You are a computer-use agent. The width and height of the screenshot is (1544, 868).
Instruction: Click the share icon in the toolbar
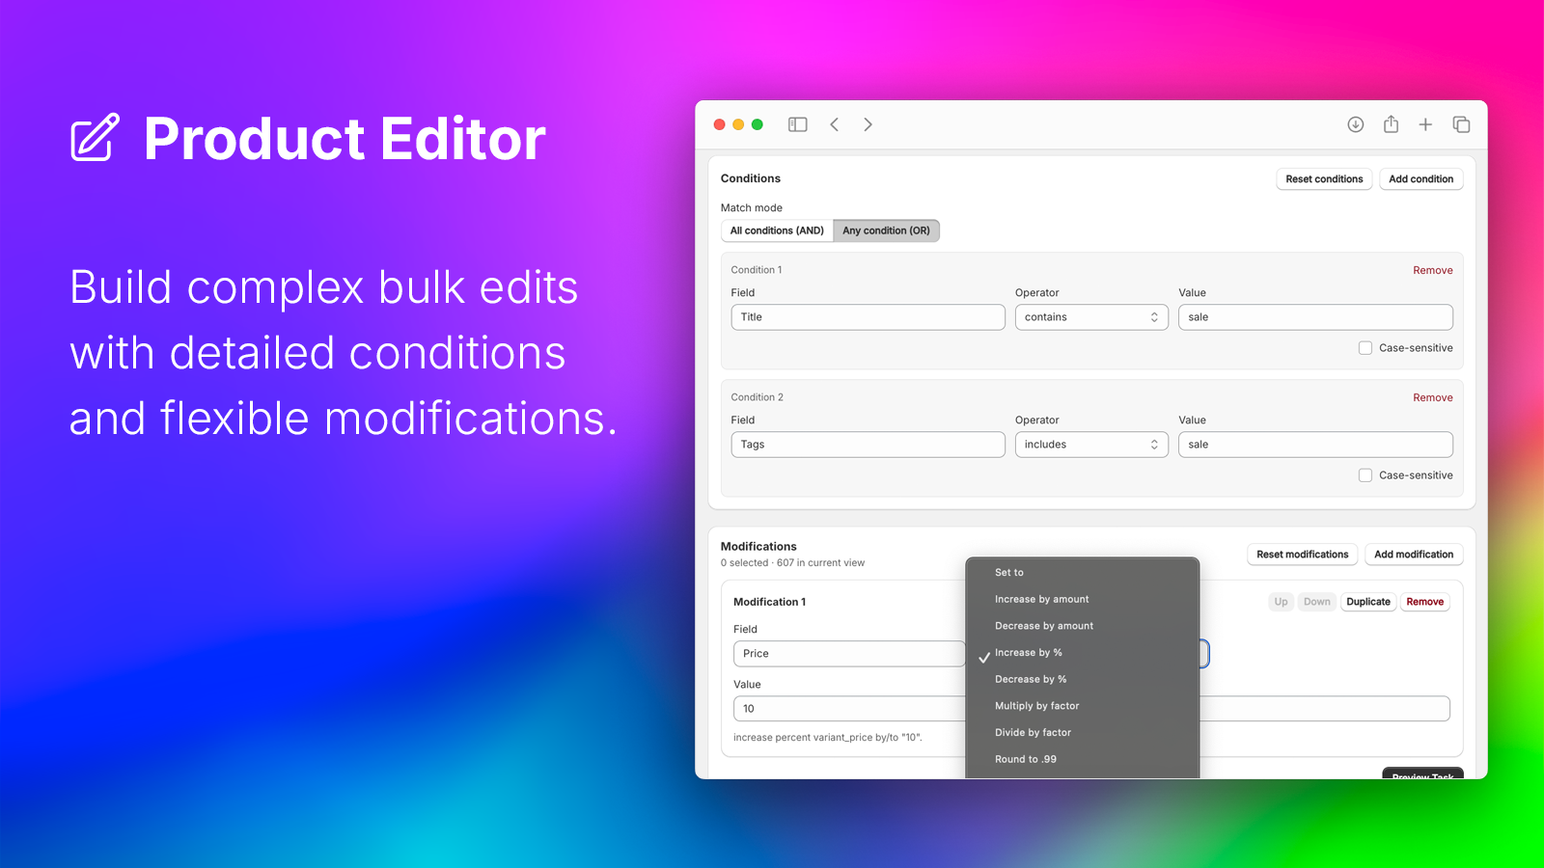(x=1391, y=124)
